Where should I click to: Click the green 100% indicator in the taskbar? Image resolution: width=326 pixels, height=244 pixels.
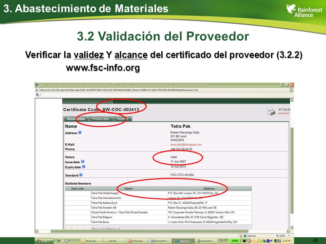(235, 241)
